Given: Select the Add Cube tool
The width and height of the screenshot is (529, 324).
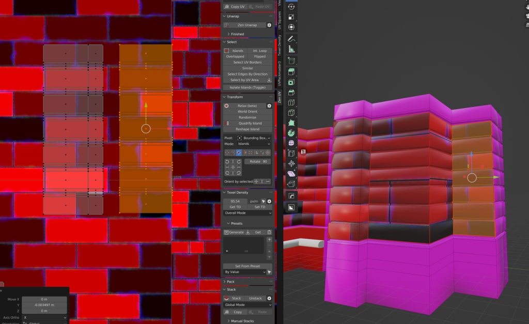Looking at the screenshot, I should coord(291,61).
